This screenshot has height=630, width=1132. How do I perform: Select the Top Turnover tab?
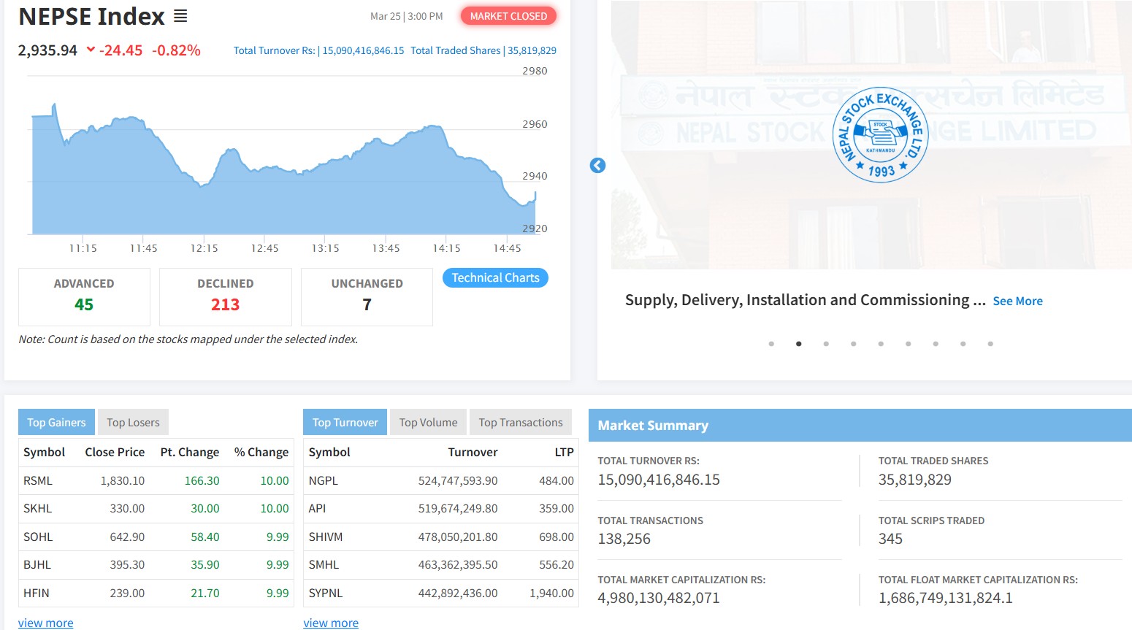345,423
